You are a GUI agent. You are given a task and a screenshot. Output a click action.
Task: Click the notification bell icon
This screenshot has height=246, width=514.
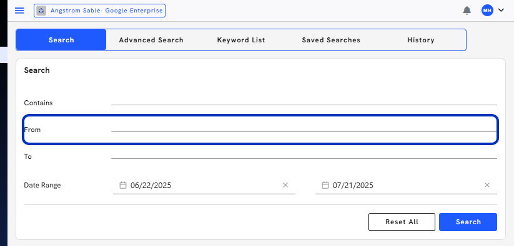[x=467, y=11]
